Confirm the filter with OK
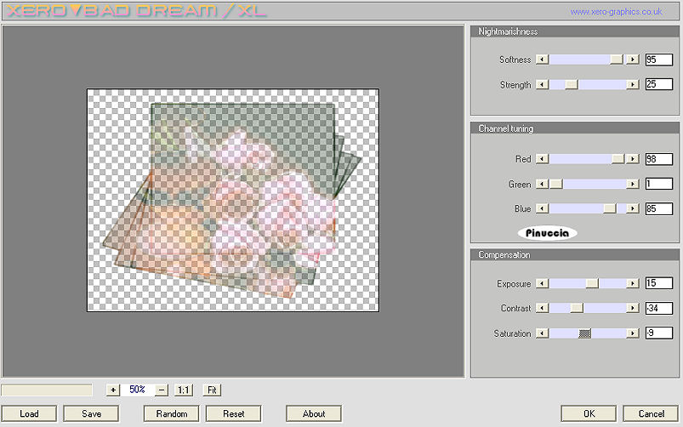The width and height of the screenshot is (683, 427). 589,413
